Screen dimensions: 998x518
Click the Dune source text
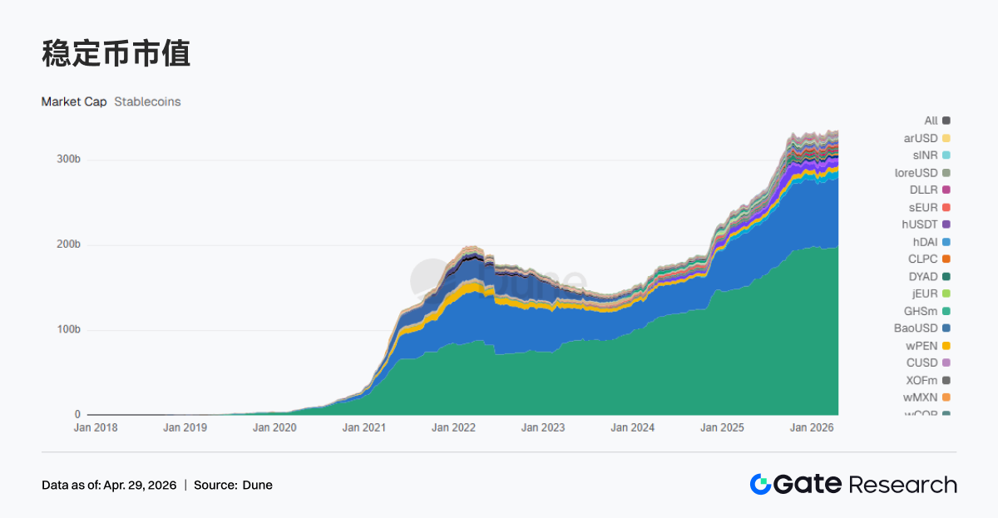(x=257, y=485)
